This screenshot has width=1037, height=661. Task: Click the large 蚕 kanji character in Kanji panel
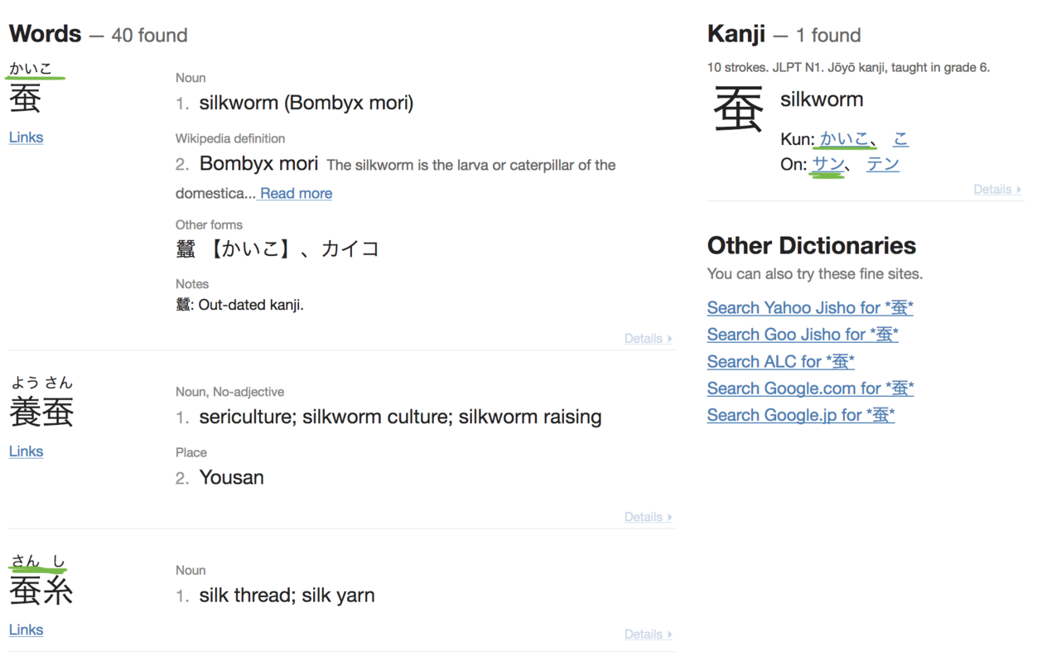(738, 111)
